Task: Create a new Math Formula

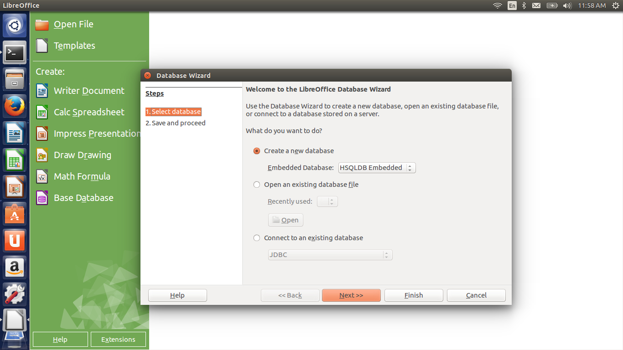Action: click(x=73, y=176)
